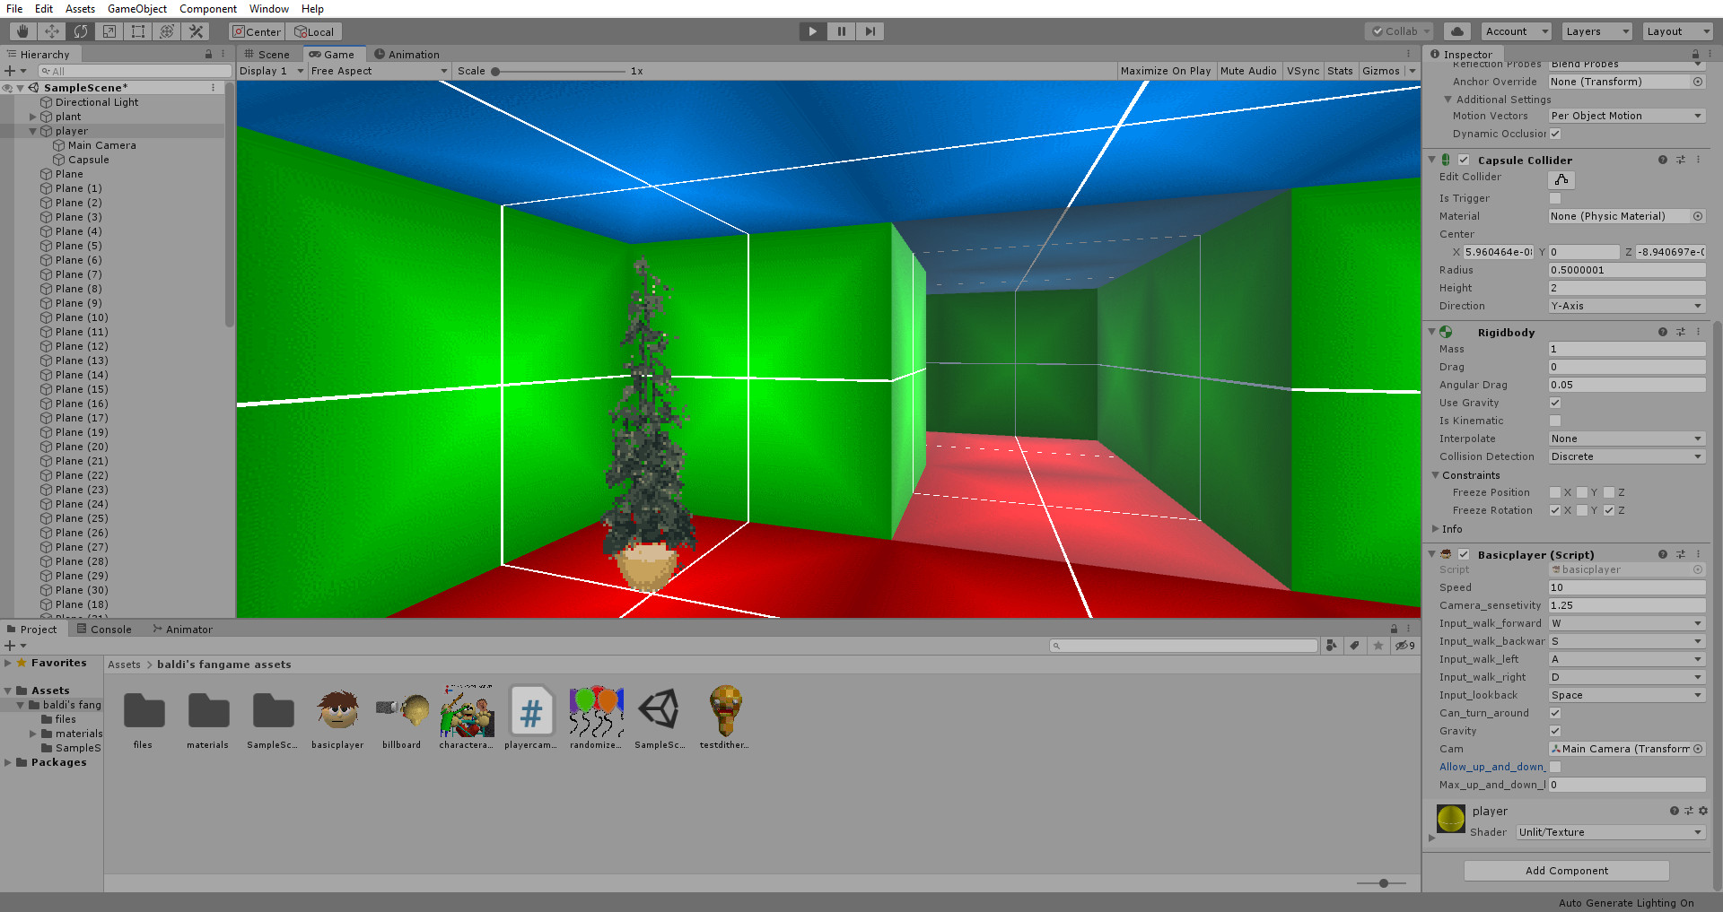Image resolution: width=1723 pixels, height=912 pixels.
Task: Open the Component menu
Action: pyautogui.click(x=208, y=9)
